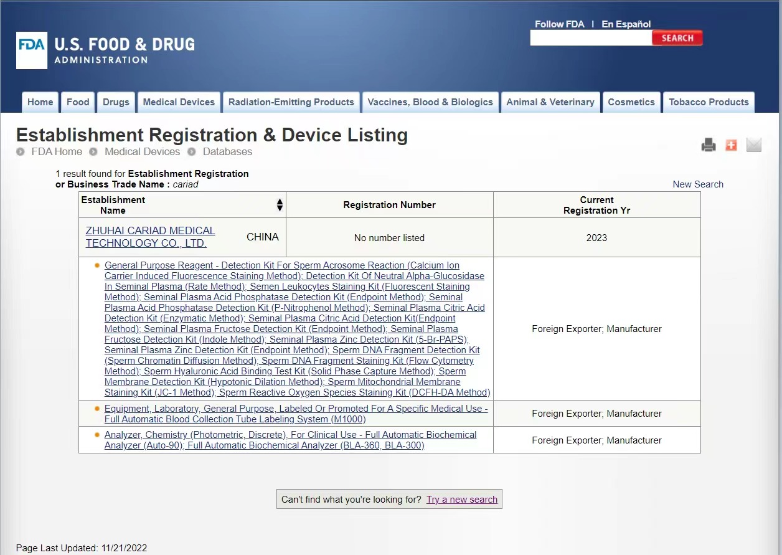782x555 pixels.
Task: Click the 2023 registration year cell
Action: [596, 237]
